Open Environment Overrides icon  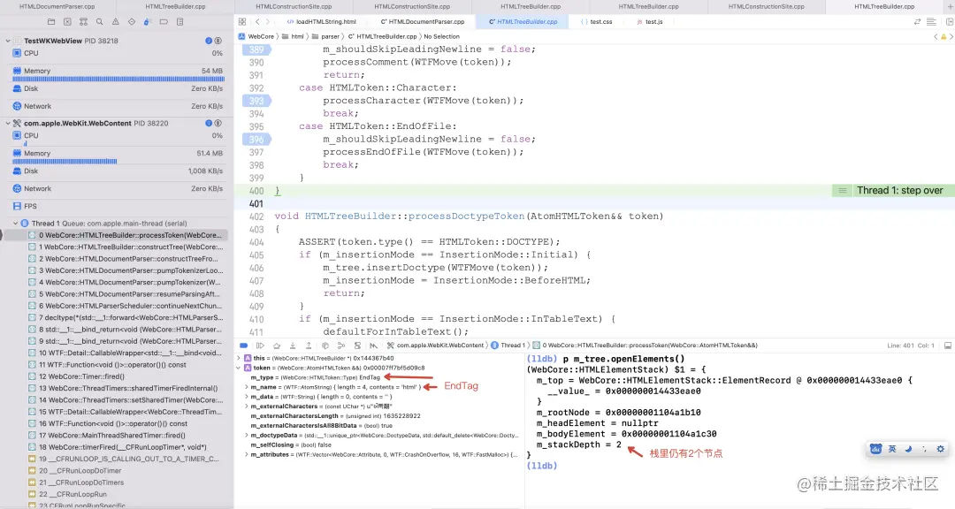[x=357, y=346]
